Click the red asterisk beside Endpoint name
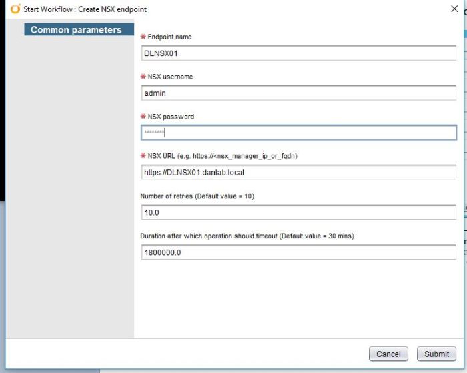This screenshot has height=373, width=467. tap(143, 37)
